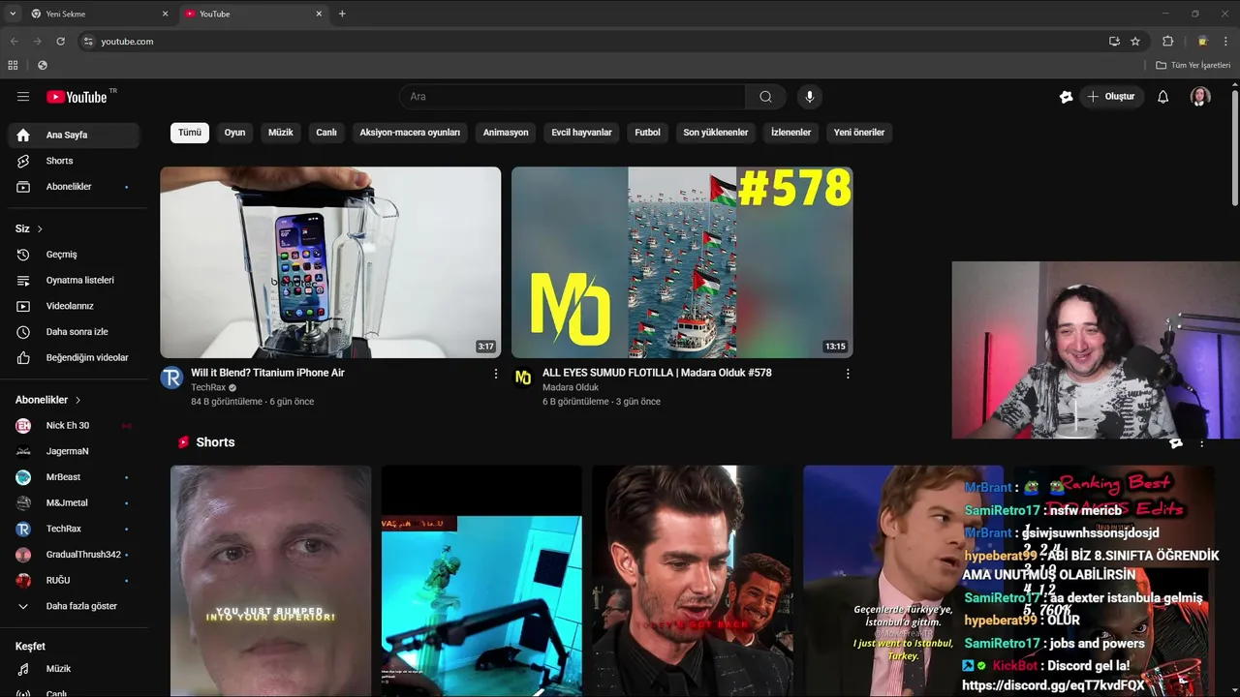Open Videolarınız in the sidebar
Viewport: 1240px width, 697px height.
click(x=74, y=306)
